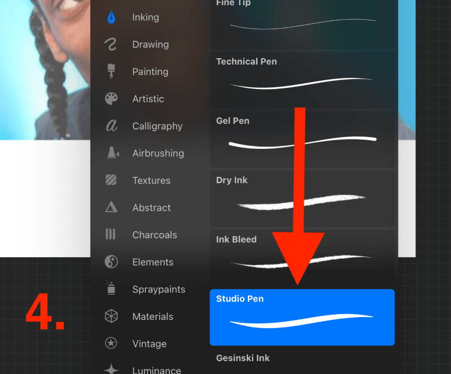Pick the Dry Ink brush
The height and width of the screenshot is (374, 451).
[302, 199]
